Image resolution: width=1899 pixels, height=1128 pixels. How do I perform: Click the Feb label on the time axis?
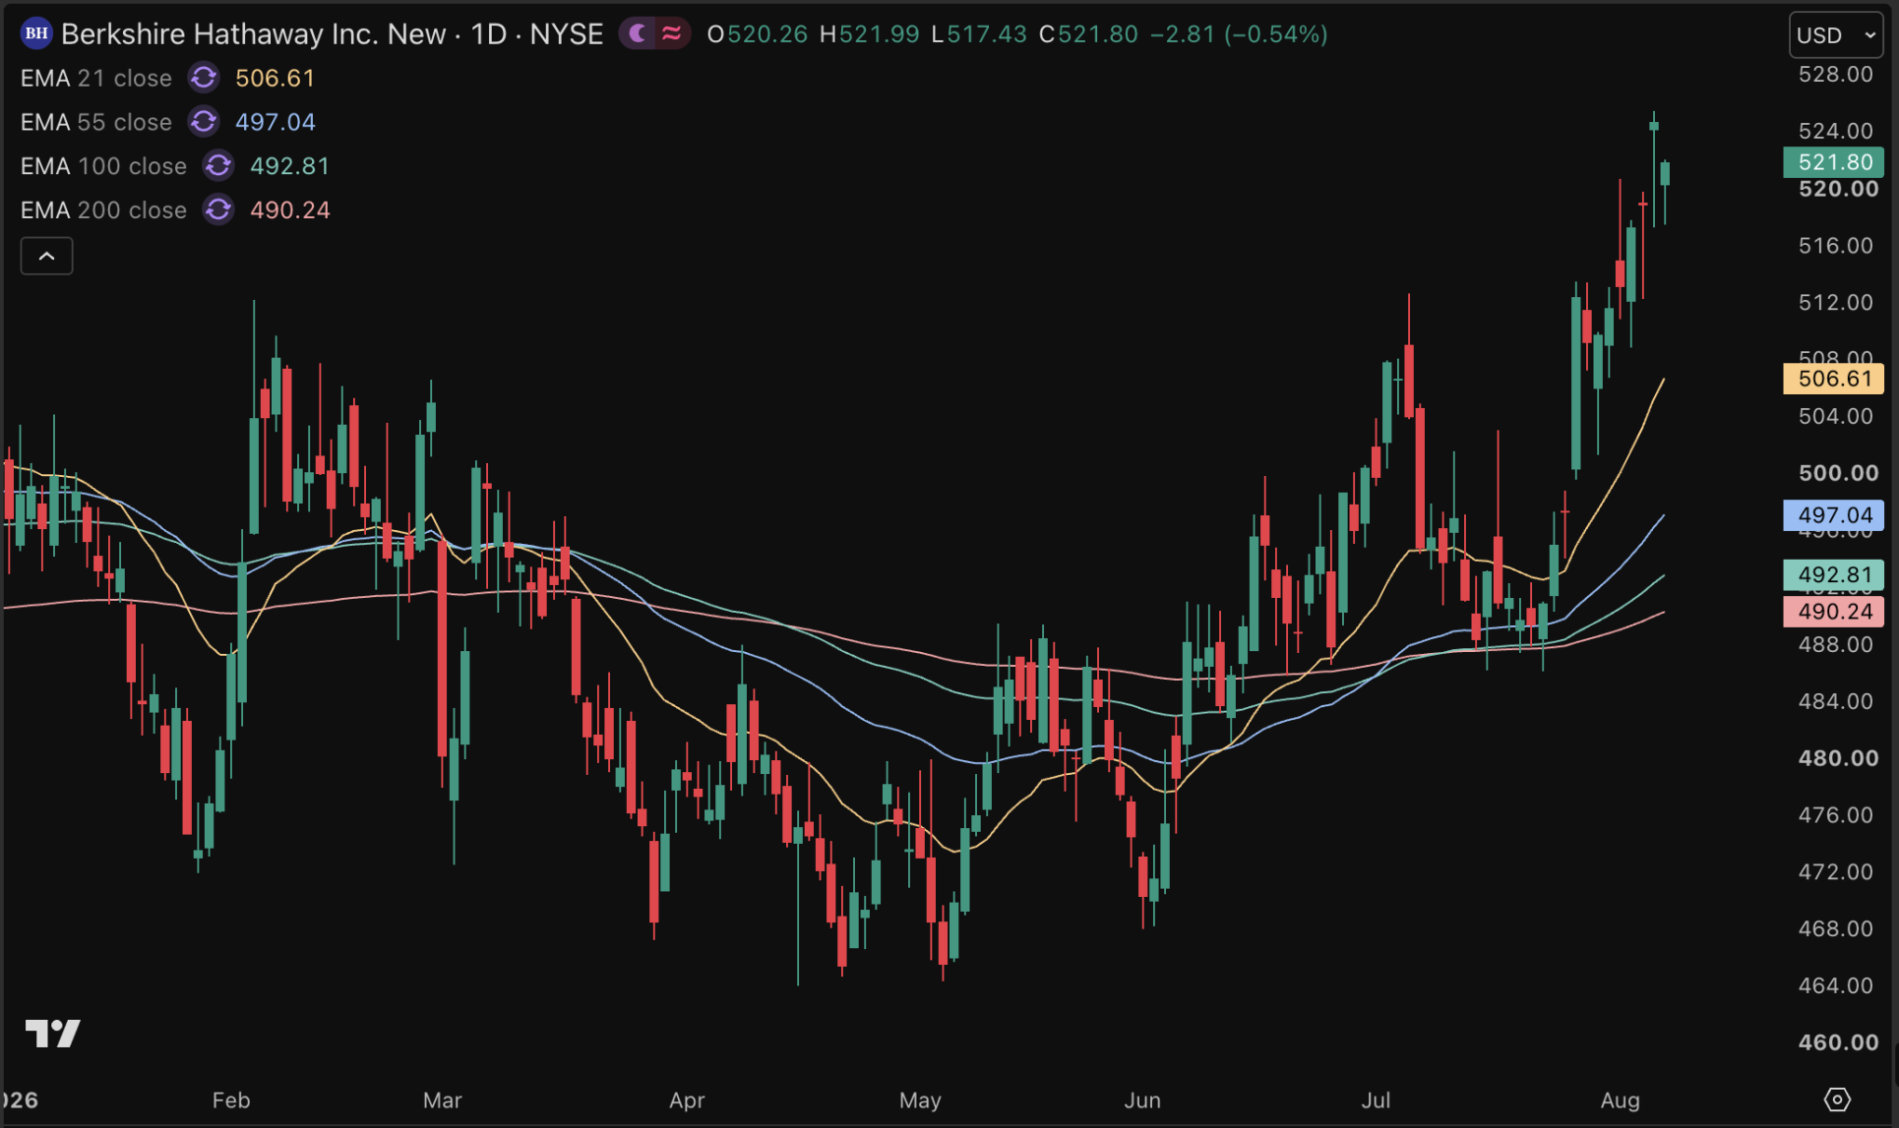tap(231, 1099)
